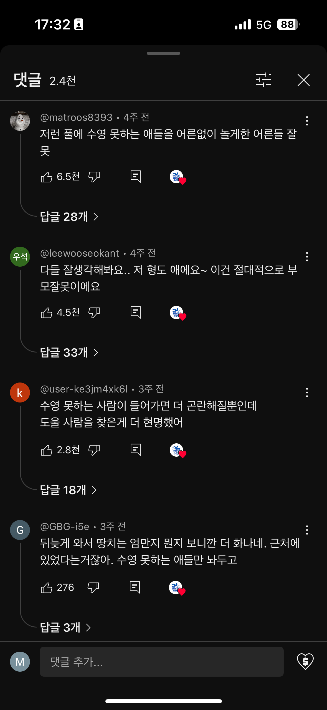Like the @matroos8393 comment with 6.5천 likes
The image size is (327, 710).
[47, 177]
